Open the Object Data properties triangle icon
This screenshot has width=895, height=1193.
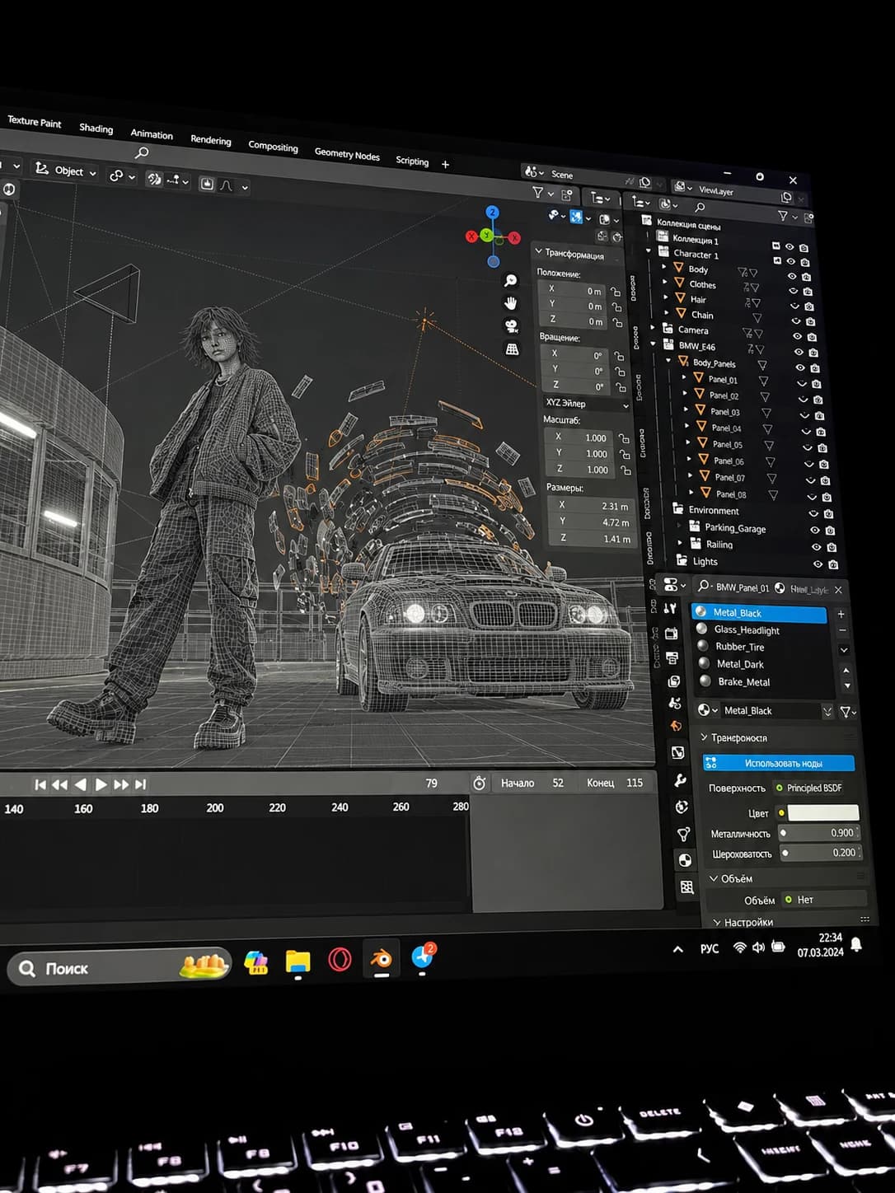683,835
